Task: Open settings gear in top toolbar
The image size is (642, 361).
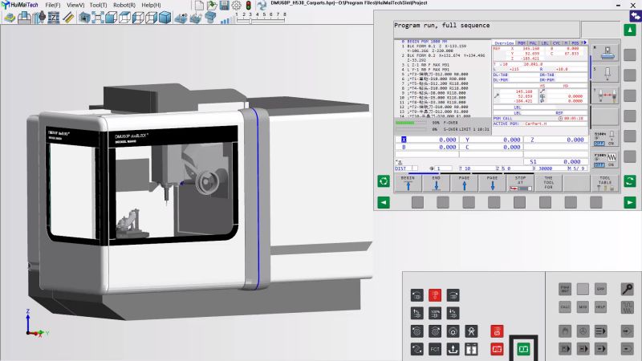Action: pos(238,5)
